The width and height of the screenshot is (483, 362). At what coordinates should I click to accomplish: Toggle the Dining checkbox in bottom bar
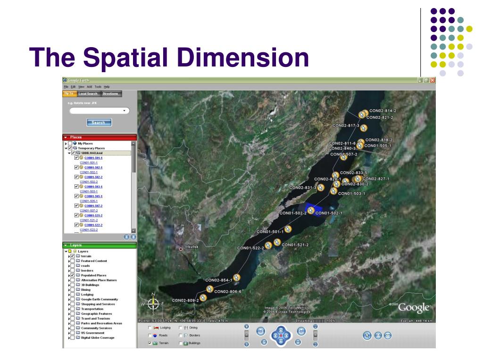(x=181, y=328)
